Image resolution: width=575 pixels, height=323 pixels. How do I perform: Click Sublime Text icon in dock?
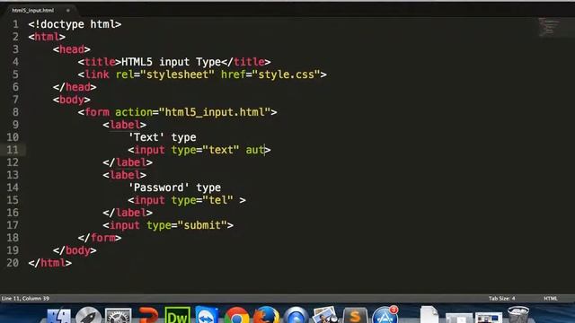(355, 316)
